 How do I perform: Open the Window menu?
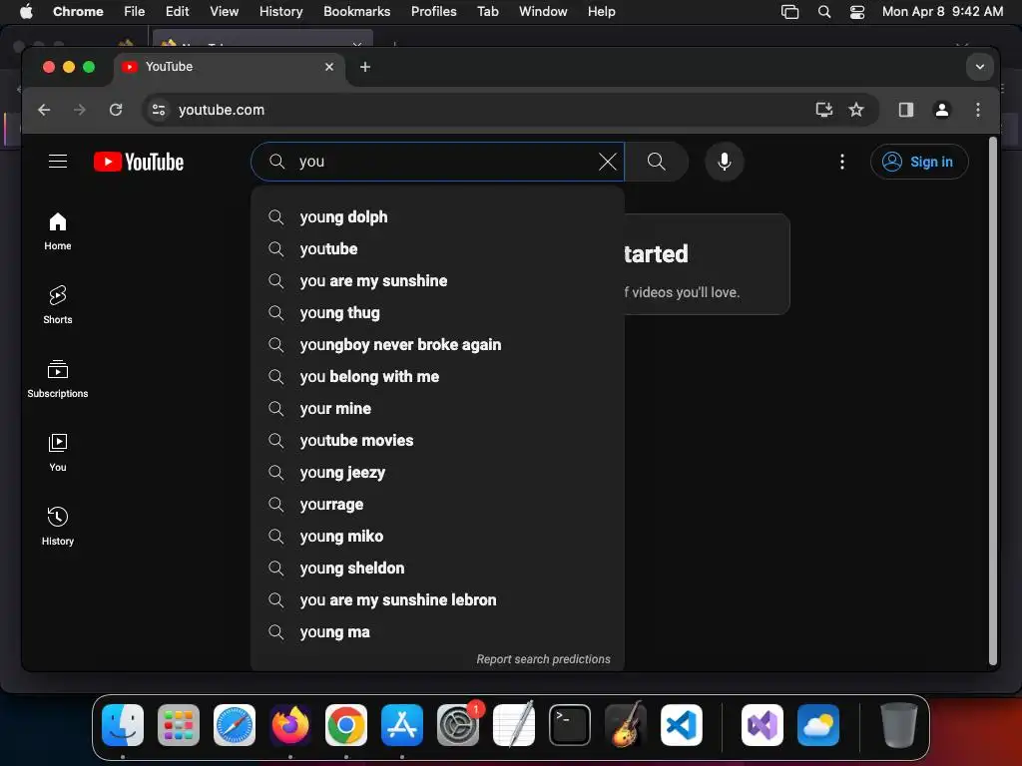click(543, 11)
